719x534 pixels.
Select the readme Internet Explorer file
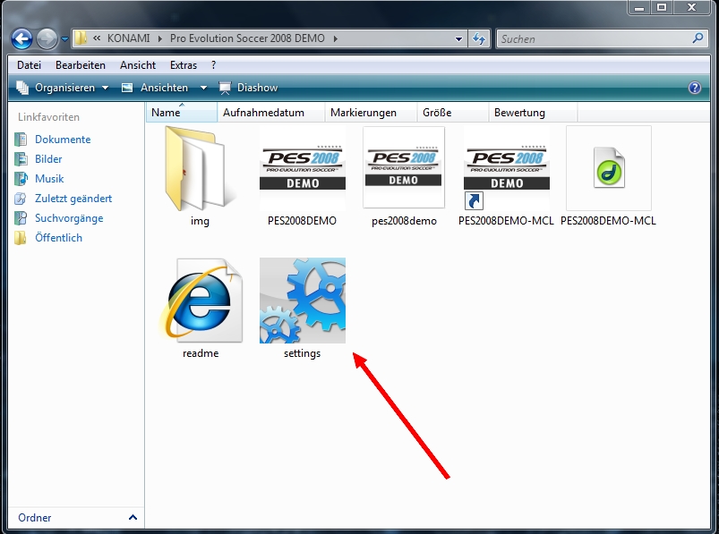pyautogui.click(x=201, y=301)
